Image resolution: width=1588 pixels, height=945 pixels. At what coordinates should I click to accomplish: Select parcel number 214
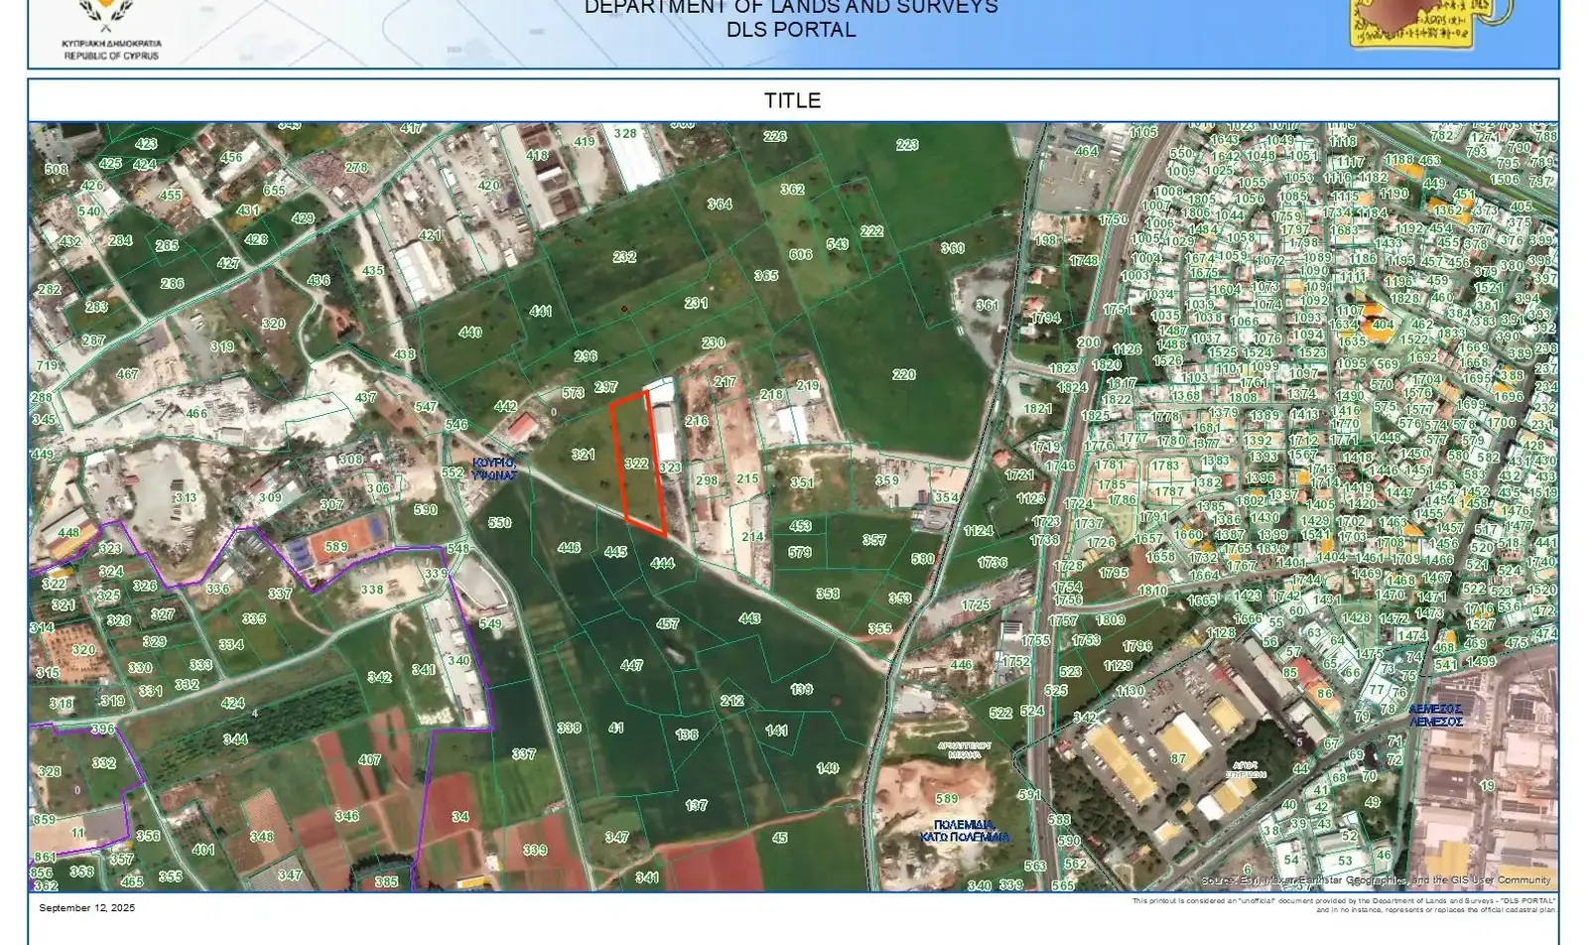coord(752,537)
